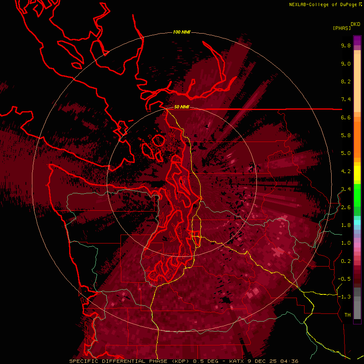Click the 1.8 value on color scale

tap(346, 225)
